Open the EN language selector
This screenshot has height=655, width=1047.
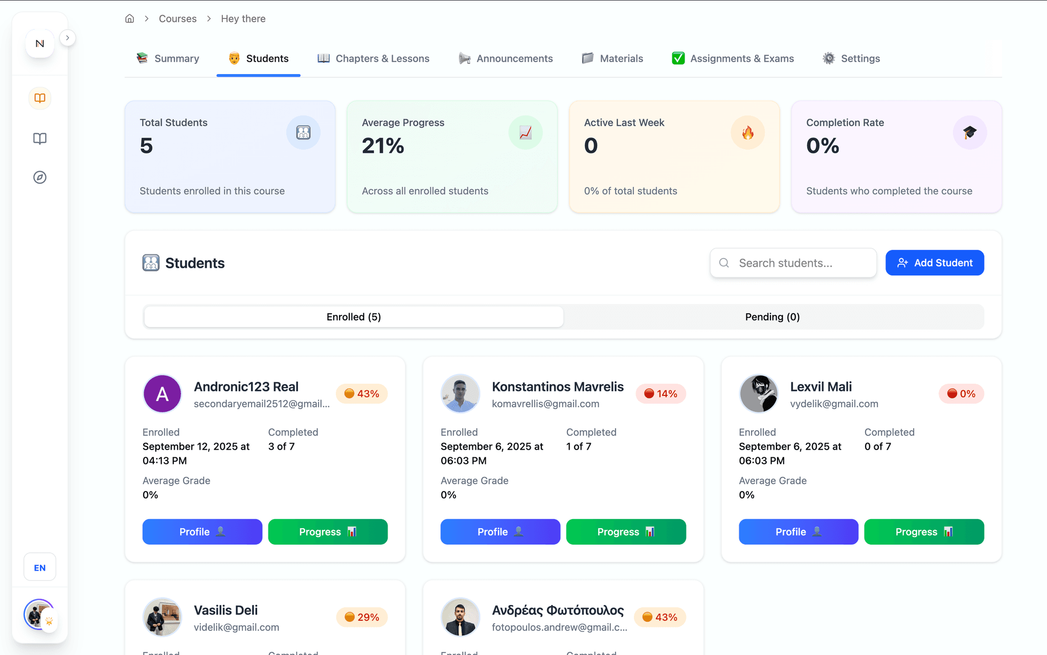coord(40,568)
